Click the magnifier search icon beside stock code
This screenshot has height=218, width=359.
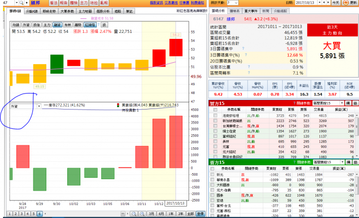[x=21, y=3]
